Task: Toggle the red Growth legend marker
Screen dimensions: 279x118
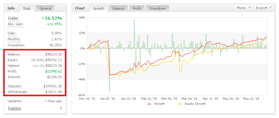Action: (149, 104)
